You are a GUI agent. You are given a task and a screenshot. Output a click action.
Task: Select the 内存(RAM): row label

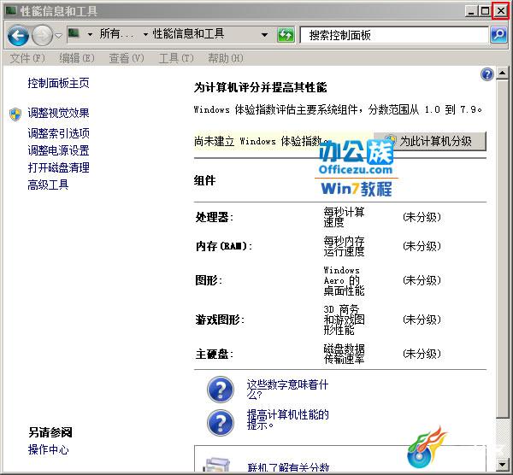click(224, 246)
